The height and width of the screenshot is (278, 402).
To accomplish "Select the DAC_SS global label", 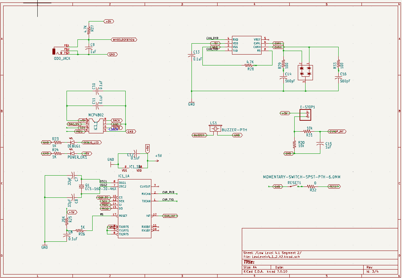I will click(x=75, y=124).
